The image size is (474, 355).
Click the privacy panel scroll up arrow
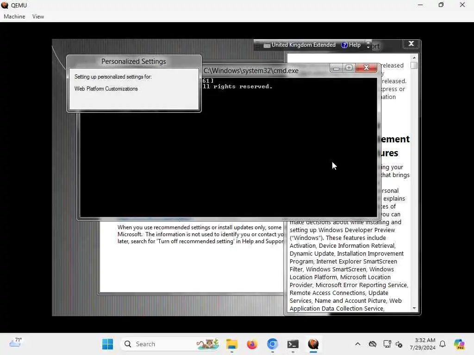tap(414, 58)
